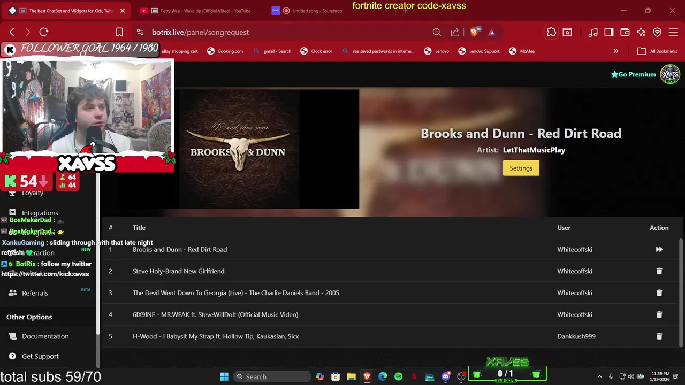Select user Dankkush999 in the queue

click(x=576, y=336)
